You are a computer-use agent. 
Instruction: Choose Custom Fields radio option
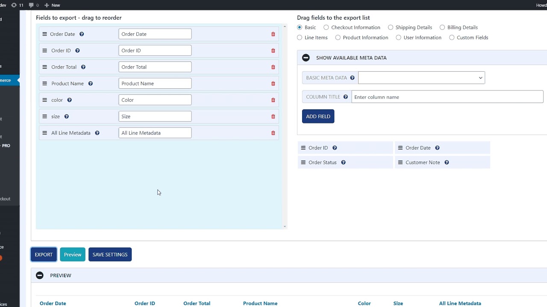(x=452, y=38)
